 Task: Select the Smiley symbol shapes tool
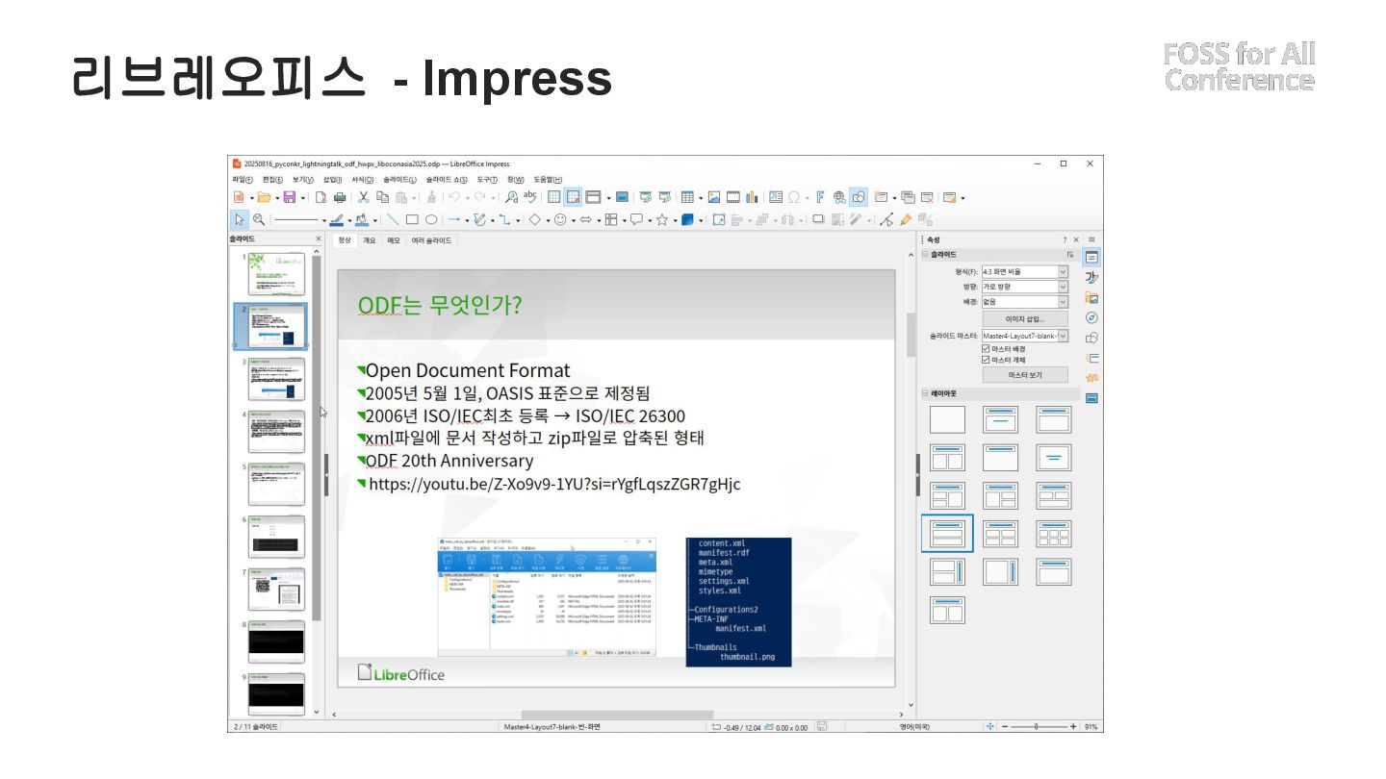coord(560,219)
